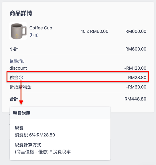Click the 商品詳情 section heading
Screen dimensions: 156x165
(21, 13)
